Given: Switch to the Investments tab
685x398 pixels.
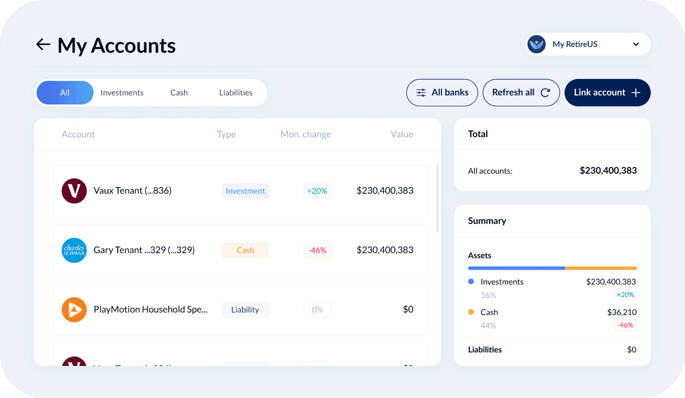Looking at the screenshot, I should tap(122, 92).
